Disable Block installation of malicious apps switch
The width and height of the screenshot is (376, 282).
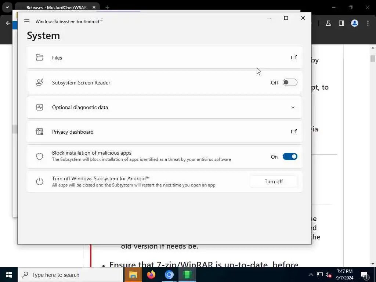point(290,156)
